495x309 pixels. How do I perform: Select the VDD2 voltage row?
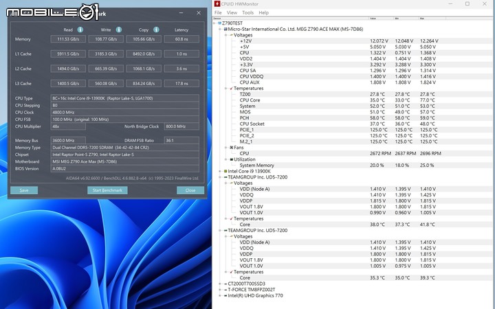[353, 58]
